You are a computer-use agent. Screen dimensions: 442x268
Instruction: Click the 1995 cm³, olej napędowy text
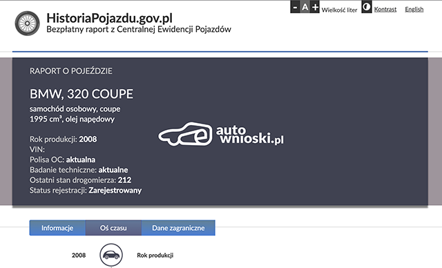[x=72, y=119]
